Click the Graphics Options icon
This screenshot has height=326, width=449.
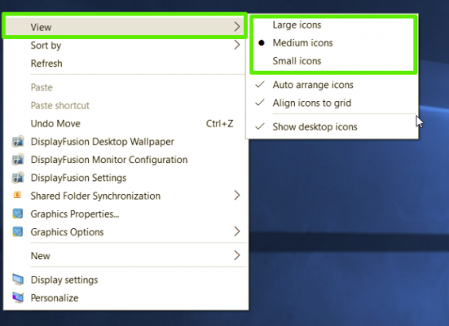(x=18, y=231)
